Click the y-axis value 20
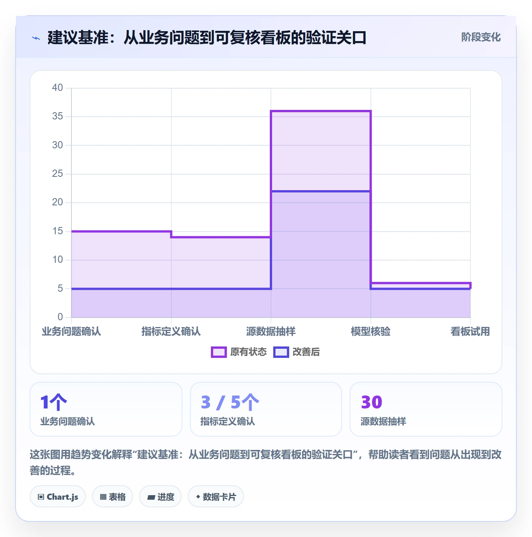The image size is (532, 537). (x=57, y=202)
